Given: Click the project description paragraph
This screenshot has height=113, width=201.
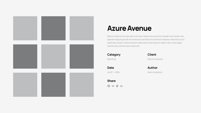Looking at the screenshot, I should pos(146,41).
